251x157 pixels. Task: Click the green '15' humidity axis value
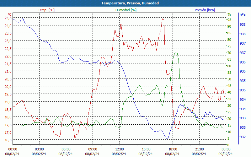(x=229, y=125)
